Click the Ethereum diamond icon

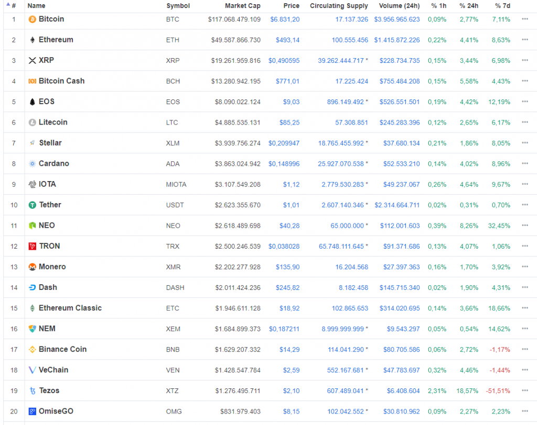coord(32,40)
